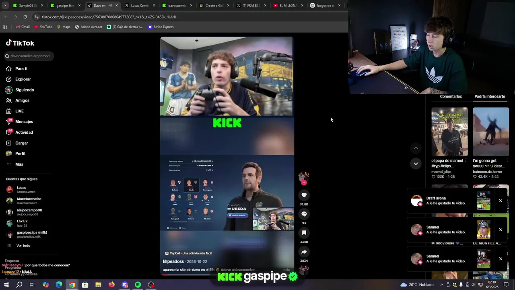Open the I'm gonna get youuu video thumbnail
This screenshot has width=515, height=290.
pos(491,132)
